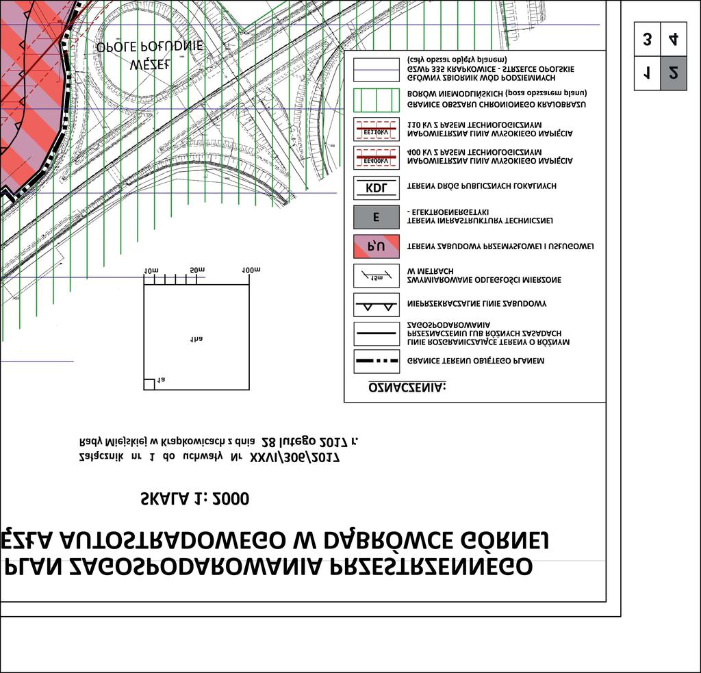
Task: Click 'NIEPRZEKRACZALNE LINIE ZABUDOWY' legend text
Action: (x=476, y=303)
